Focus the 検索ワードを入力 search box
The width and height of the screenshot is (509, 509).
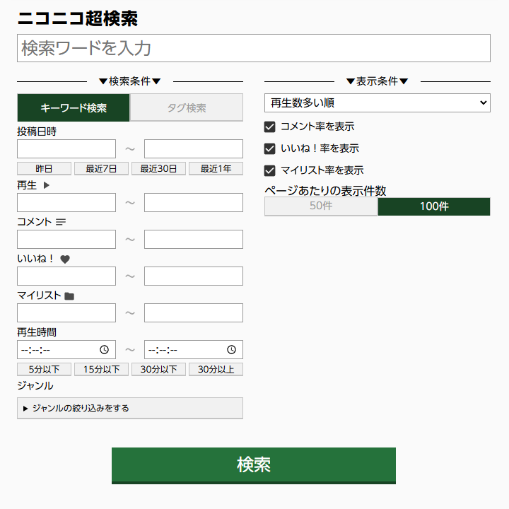coord(254,48)
